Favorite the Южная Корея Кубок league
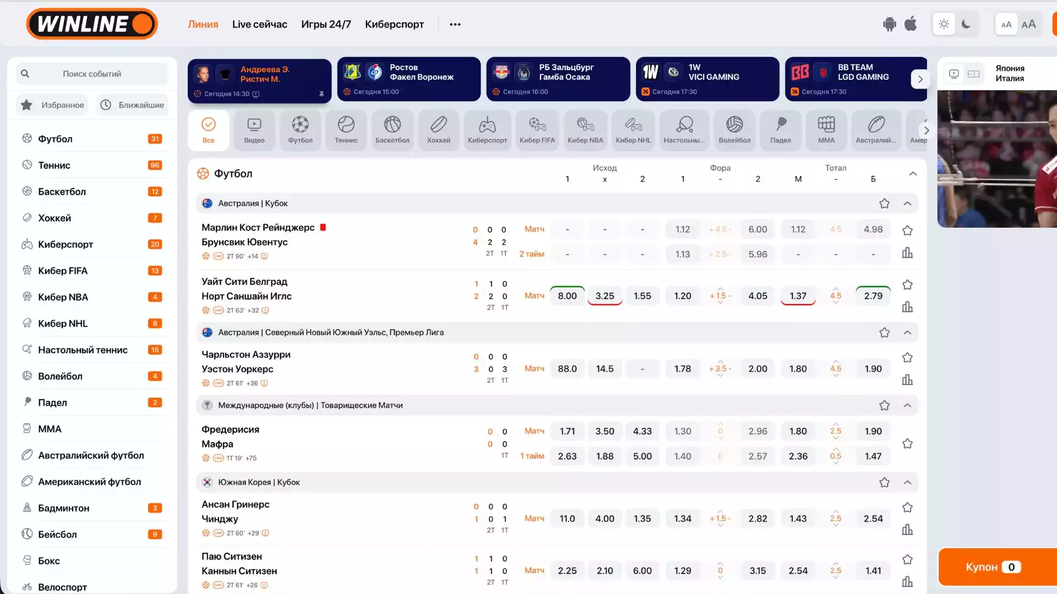The height and width of the screenshot is (594, 1057). click(x=884, y=482)
